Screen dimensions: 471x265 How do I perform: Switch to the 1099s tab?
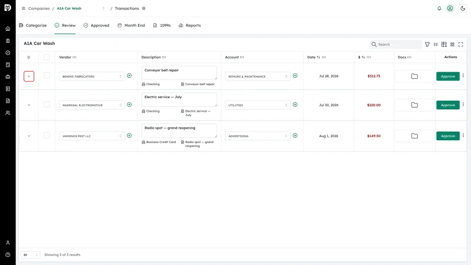point(162,25)
